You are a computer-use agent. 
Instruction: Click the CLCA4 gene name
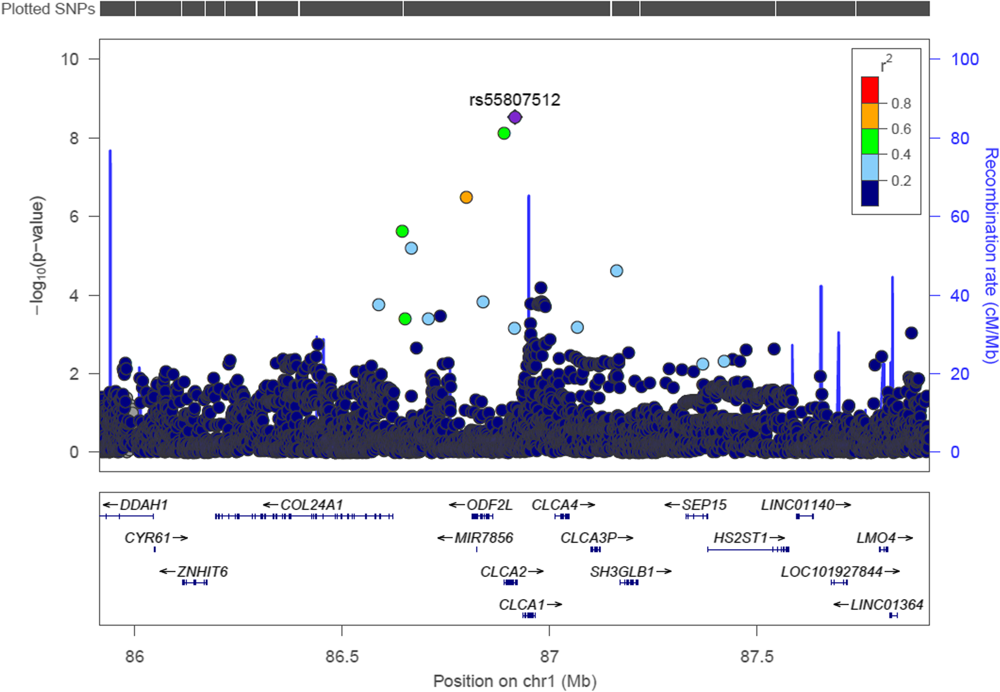tap(555, 505)
